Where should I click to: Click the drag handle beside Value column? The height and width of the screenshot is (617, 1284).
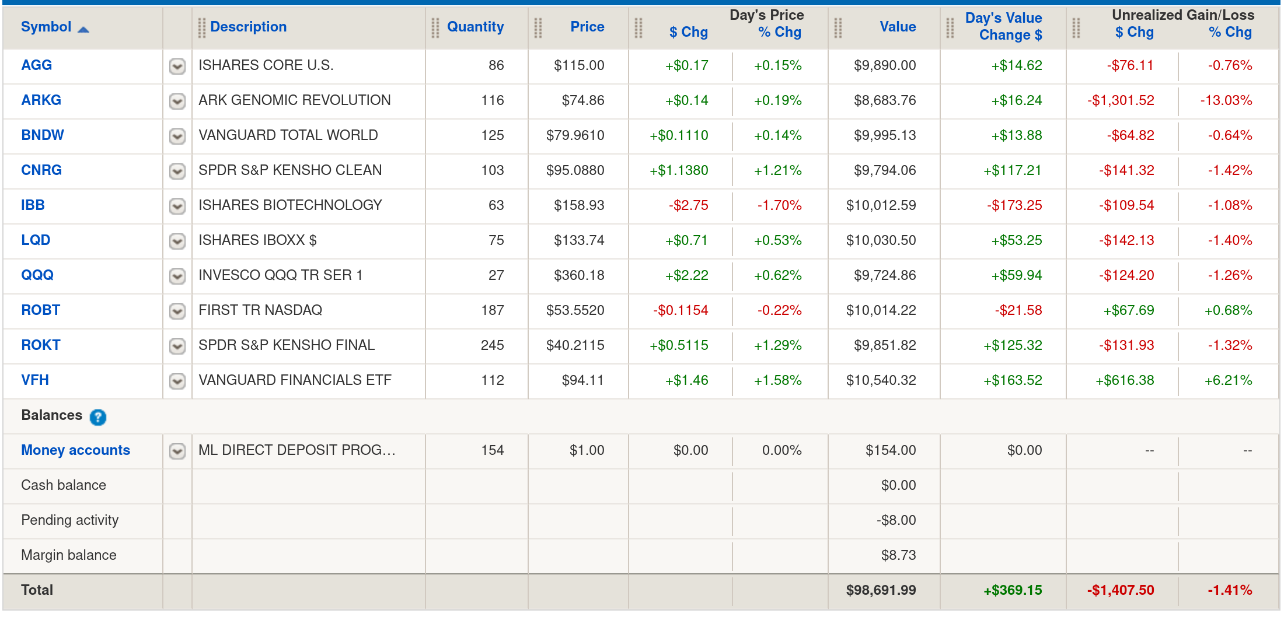pos(838,27)
